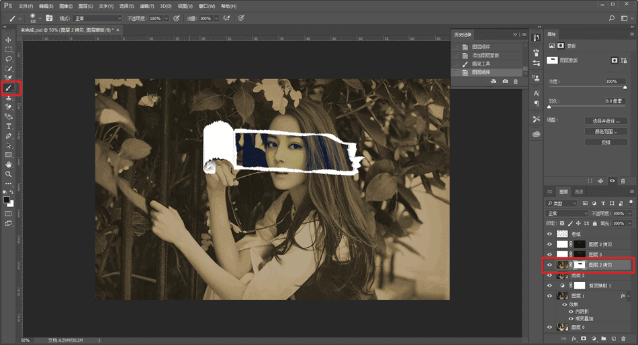Screen dimensions: 638x345
Task: Click the 反相 button
Action: [x=606, y=142]
